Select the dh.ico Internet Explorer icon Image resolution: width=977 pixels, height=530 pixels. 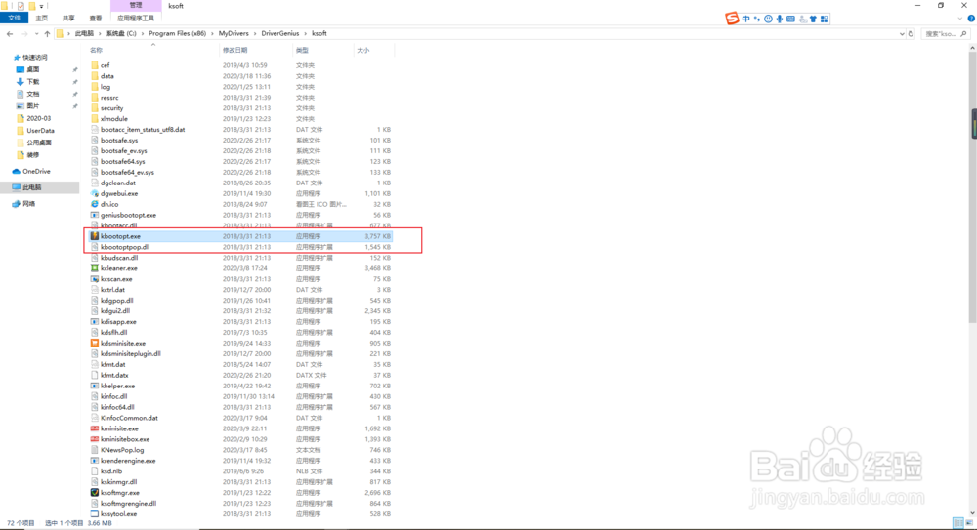click(x=95, y=204)
